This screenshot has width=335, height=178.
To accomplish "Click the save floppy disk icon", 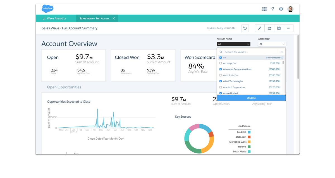I will (x=279, y=28).
